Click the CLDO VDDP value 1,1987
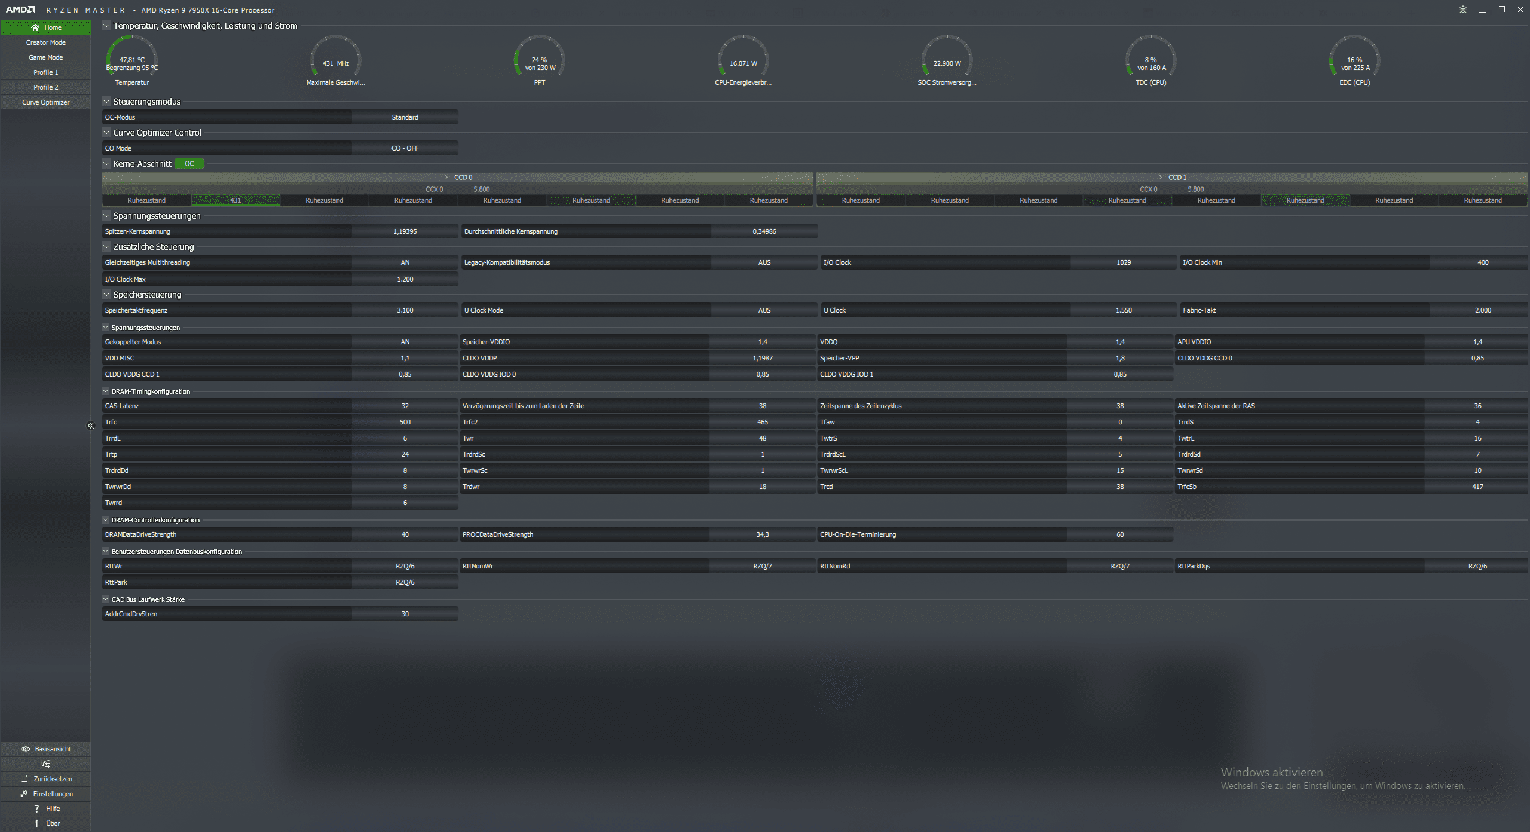 pyautogui.click(x=763, y=358)
